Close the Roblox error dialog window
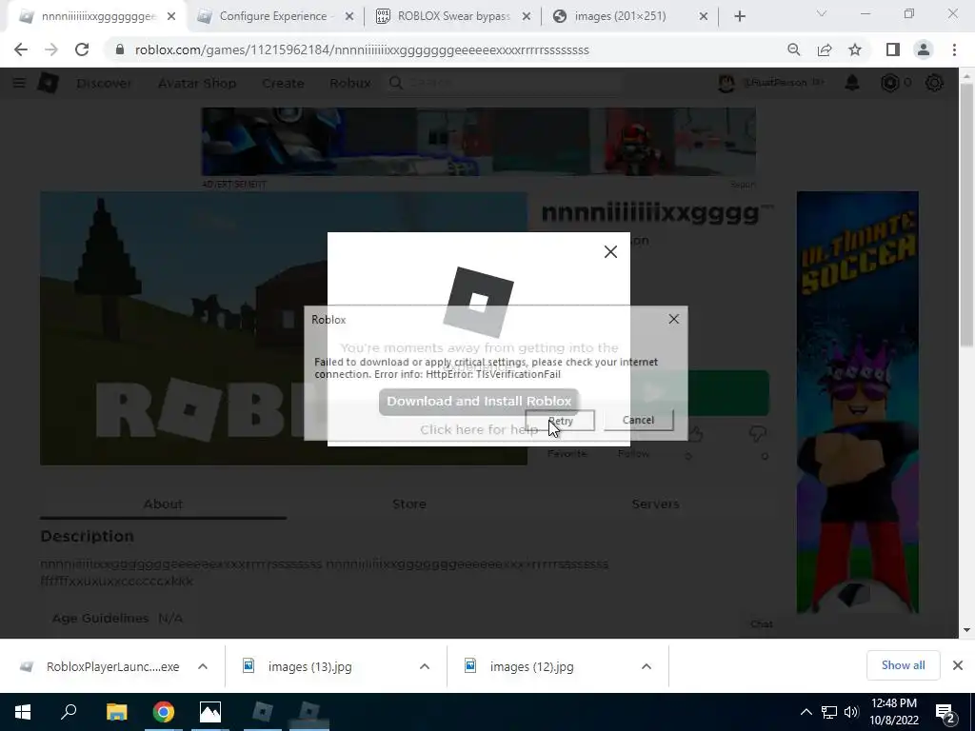Image resolution: width=975 pixels, height=731 pixels. pyautogui.click(x=673, y=319)
